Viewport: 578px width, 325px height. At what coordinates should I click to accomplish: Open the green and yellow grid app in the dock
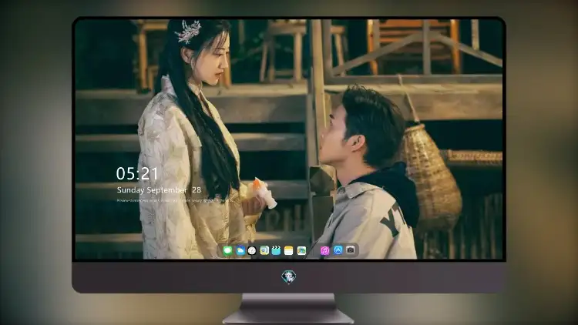tap(301, 250)
